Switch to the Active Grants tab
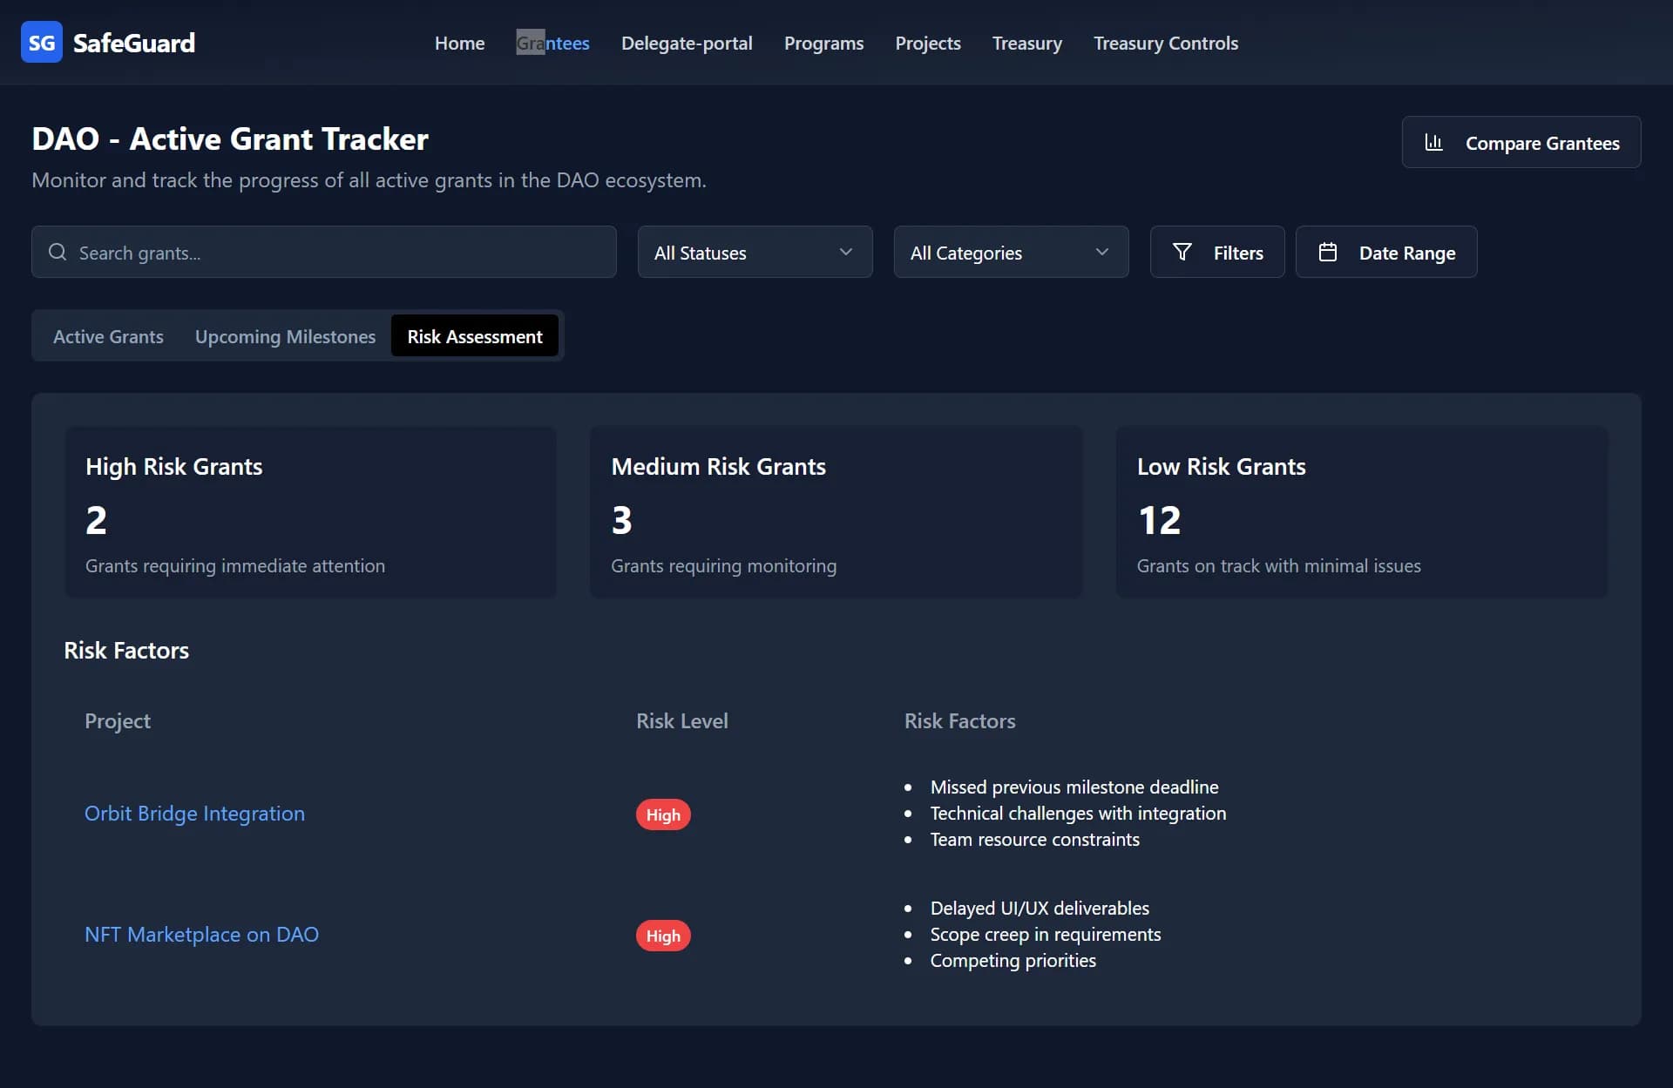1673x1088 pixels. coord(108,336)
